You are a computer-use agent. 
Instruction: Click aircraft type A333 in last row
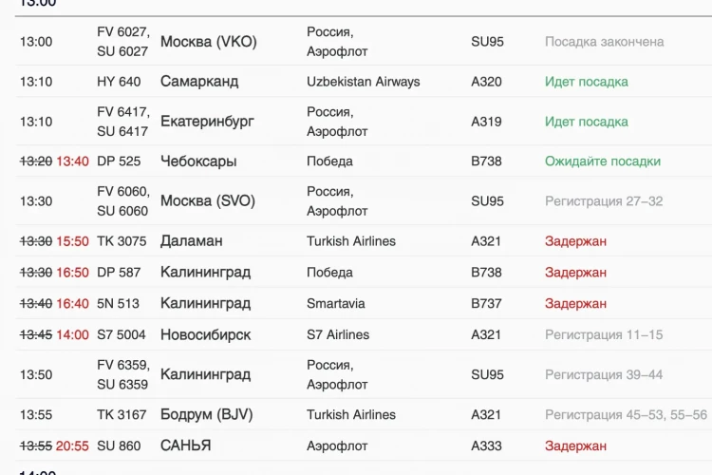(486, 446)
